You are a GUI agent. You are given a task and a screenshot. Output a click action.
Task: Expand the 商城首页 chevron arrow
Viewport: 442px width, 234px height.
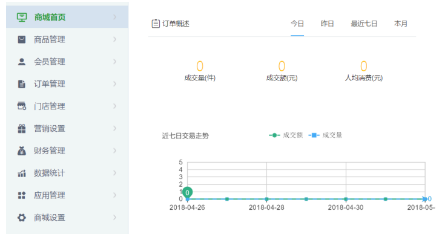tap(114, 17)
